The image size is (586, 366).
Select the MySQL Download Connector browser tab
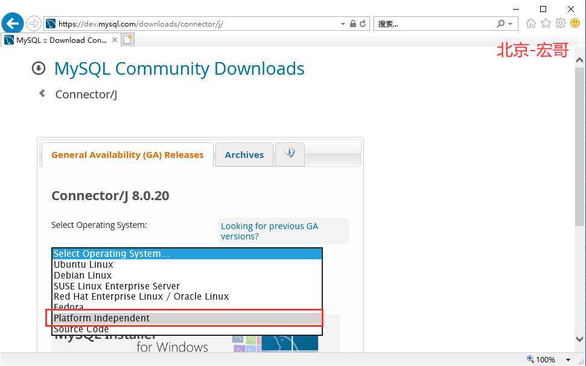(x=60, y=40)
